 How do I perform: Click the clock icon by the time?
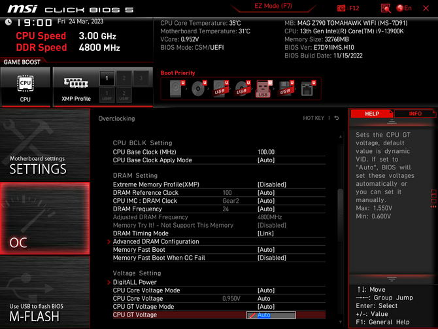(8, 22)
